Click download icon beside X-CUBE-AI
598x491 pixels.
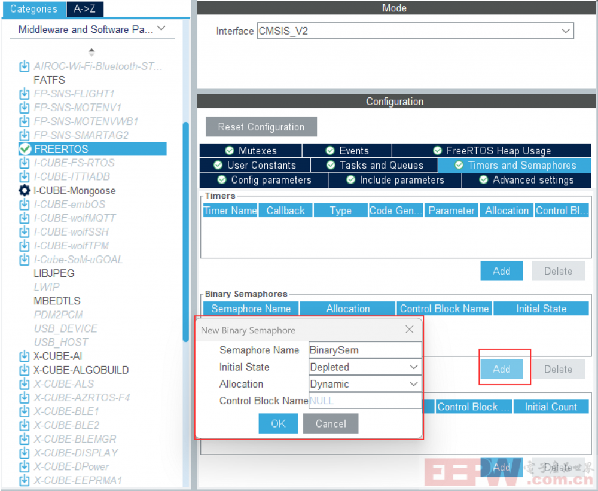24,356
